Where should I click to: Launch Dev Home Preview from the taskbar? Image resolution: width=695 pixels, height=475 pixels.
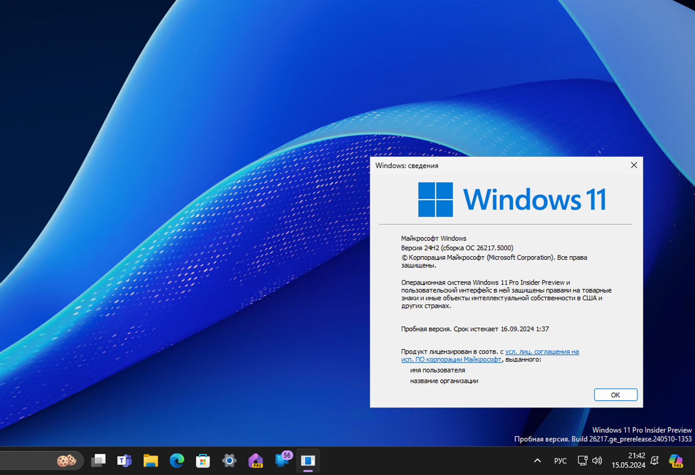pyautogui.click(x=256, y=460)
